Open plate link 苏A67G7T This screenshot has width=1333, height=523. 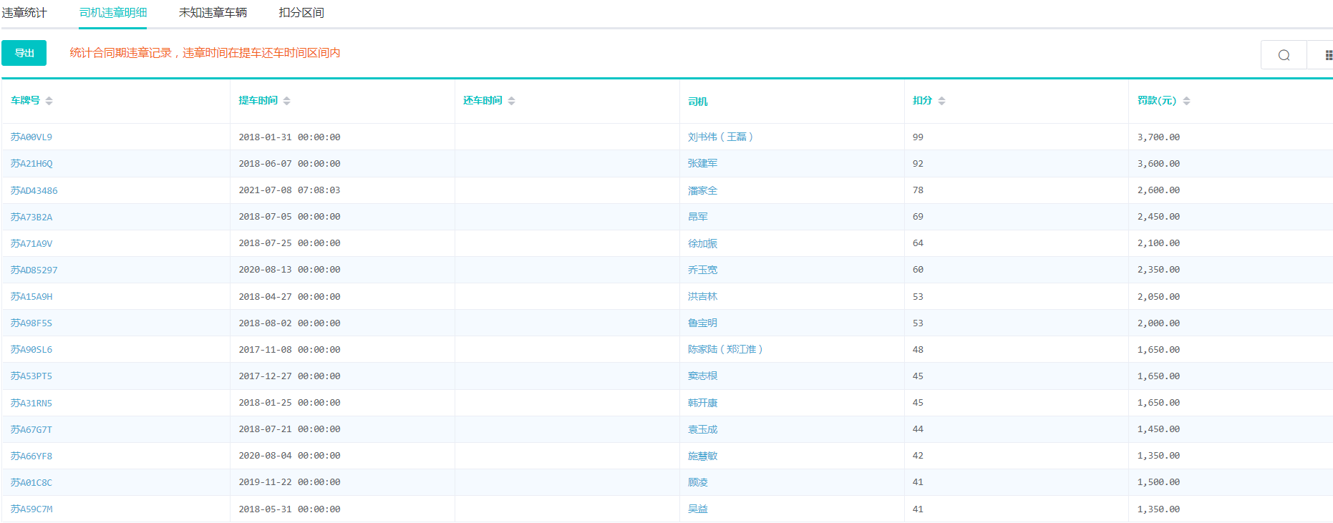pyautogui.click(x=31, y=429)
